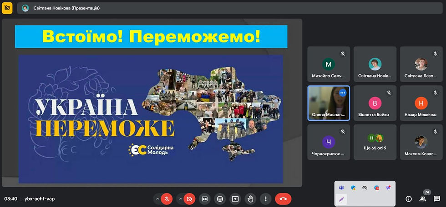Image resolution: width=446 pixels, height=207 pixels.
Task: Click the muted mic icon on Чорнокрилюк's tile
Action: pos(343,132)
